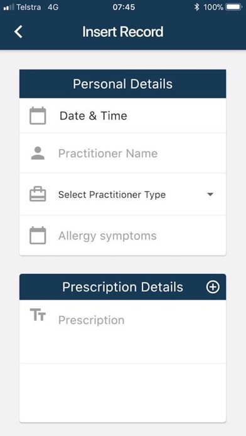Tap the Personal Details section header

(122, 84)
